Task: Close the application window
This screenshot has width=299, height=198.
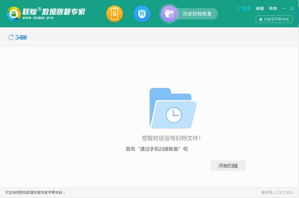Action: point(292,8)
